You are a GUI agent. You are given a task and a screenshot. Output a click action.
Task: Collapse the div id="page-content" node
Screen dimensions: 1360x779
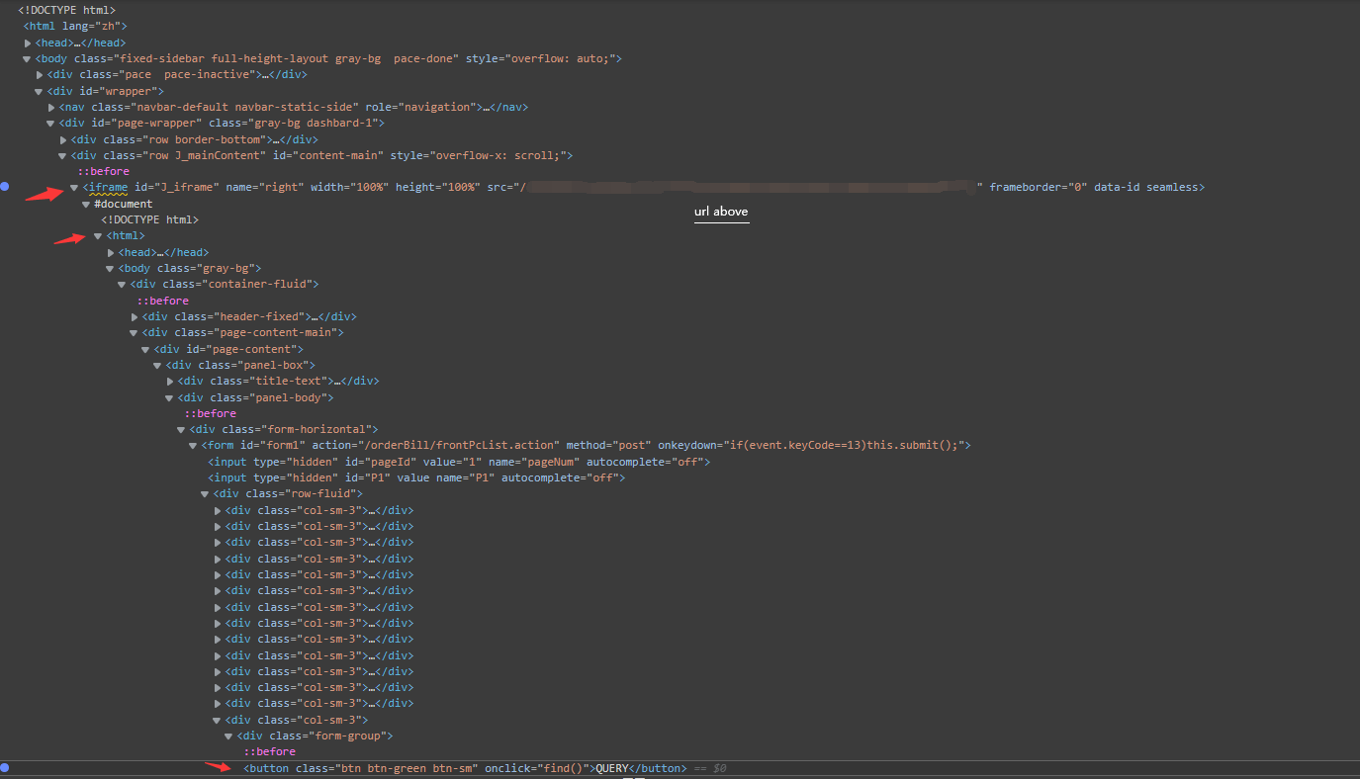coord(146,349)
